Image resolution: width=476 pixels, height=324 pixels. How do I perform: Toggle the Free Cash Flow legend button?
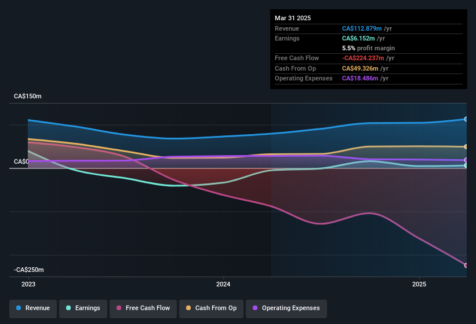coord(143,308)
